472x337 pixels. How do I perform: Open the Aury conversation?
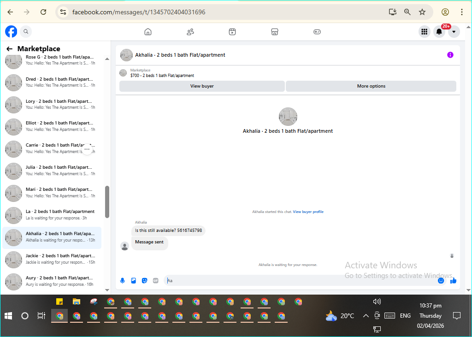pyautogui.click(x=52, y=281)
